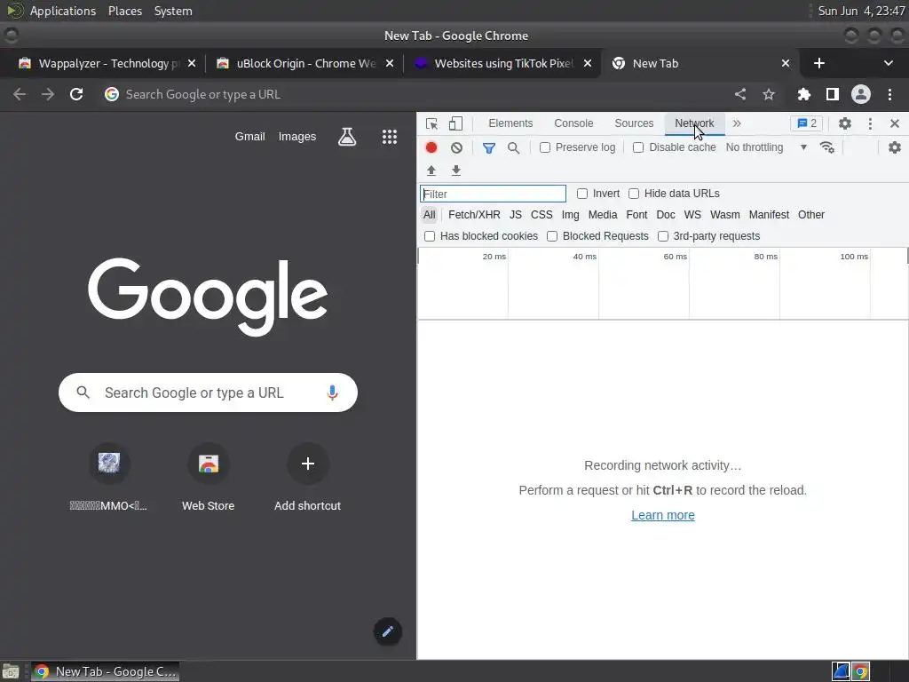The width and height of the screenshot is (909, 682).
Task: Open Google apps grid icon
Action: [390, 137]
